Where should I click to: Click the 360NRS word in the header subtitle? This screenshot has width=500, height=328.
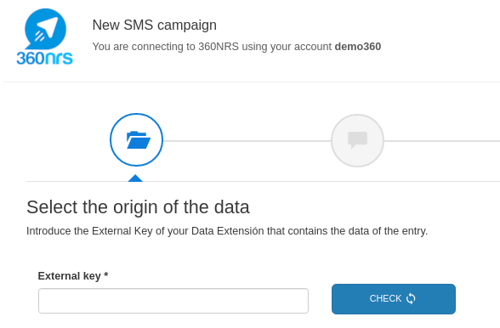coord(219,47)
